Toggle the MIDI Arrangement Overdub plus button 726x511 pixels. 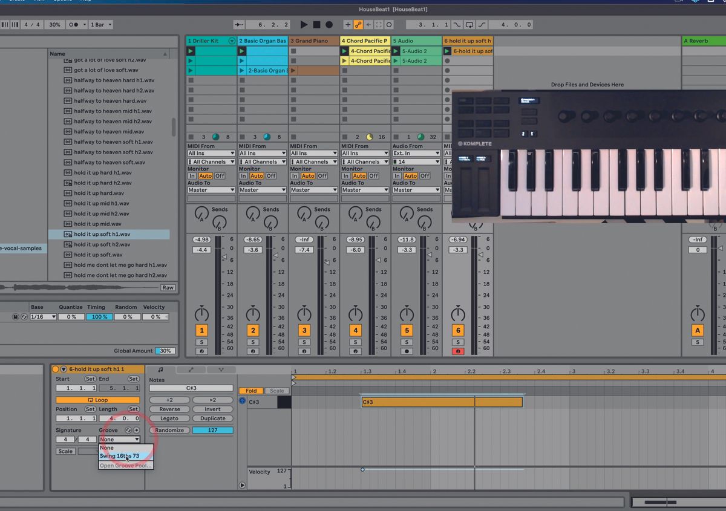pos(348,25)
